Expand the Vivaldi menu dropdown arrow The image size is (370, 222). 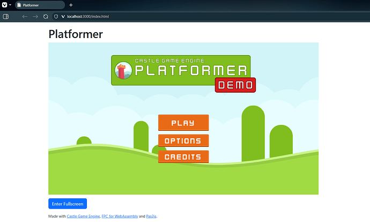(10, 5)
